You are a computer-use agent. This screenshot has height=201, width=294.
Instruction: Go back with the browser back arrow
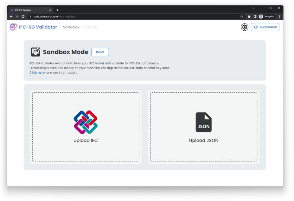11,17
